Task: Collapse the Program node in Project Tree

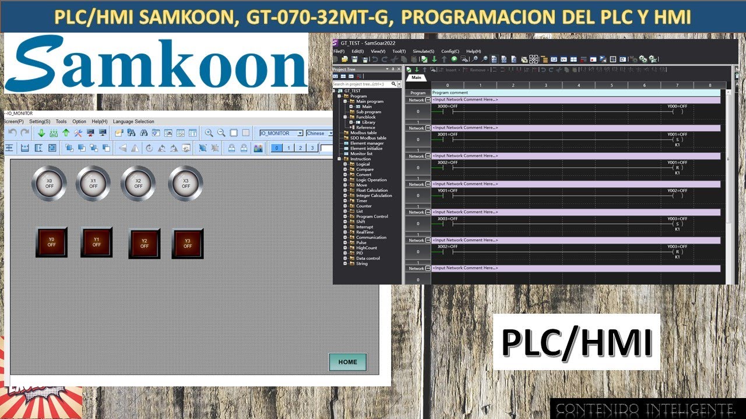Action: pyautogui.click(x=339, y=96)
